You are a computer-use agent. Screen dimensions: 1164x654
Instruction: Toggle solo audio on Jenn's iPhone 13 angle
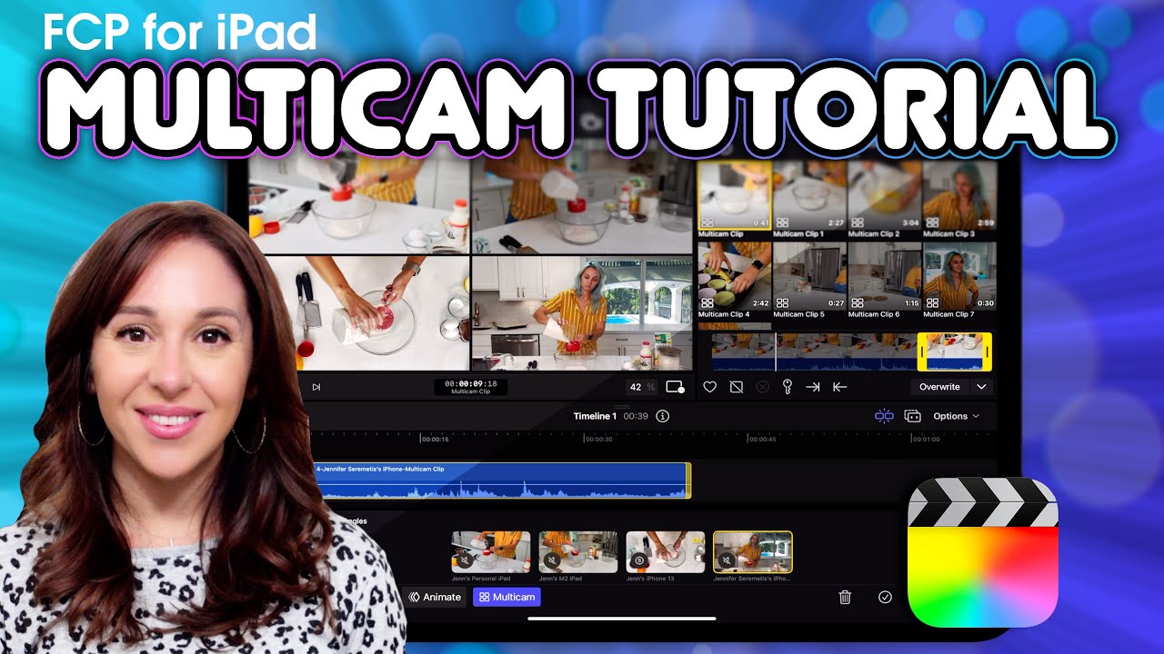tap(639, 561)
